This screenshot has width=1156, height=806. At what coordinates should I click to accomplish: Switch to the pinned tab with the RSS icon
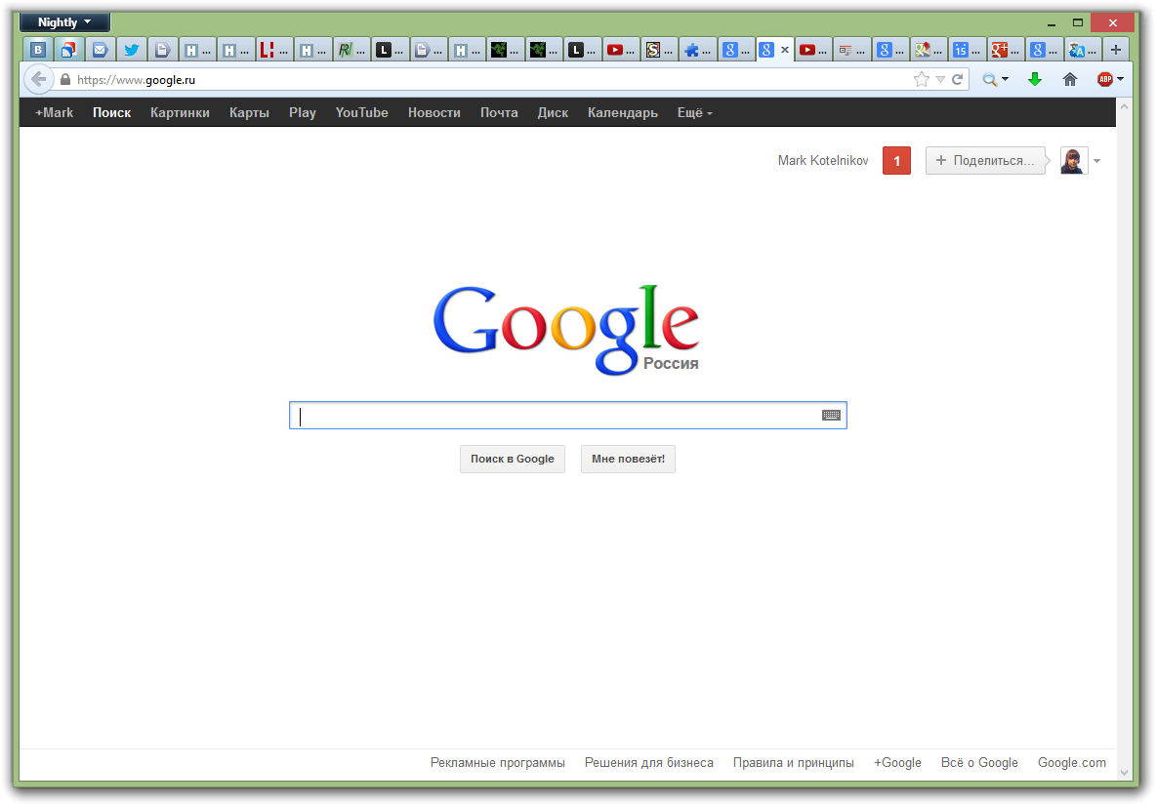tap(68, 50)
